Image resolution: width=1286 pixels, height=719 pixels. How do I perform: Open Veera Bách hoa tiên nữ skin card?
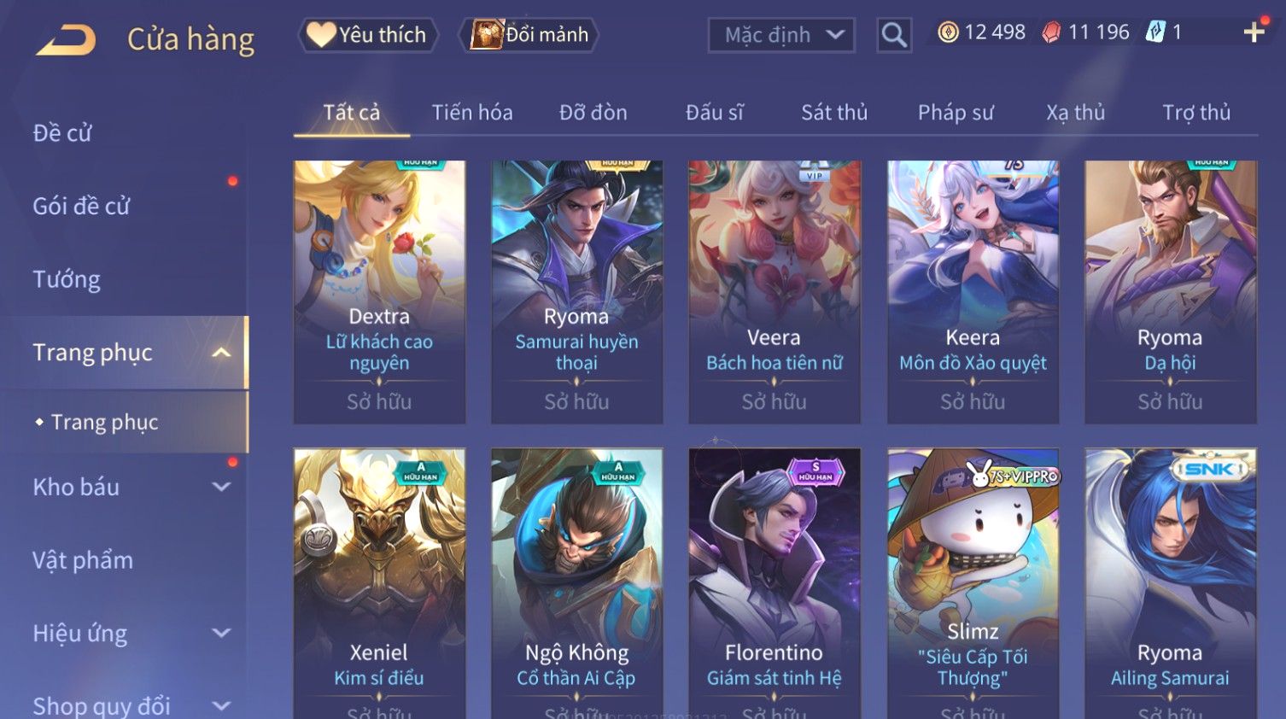click(x=775, y=292)
